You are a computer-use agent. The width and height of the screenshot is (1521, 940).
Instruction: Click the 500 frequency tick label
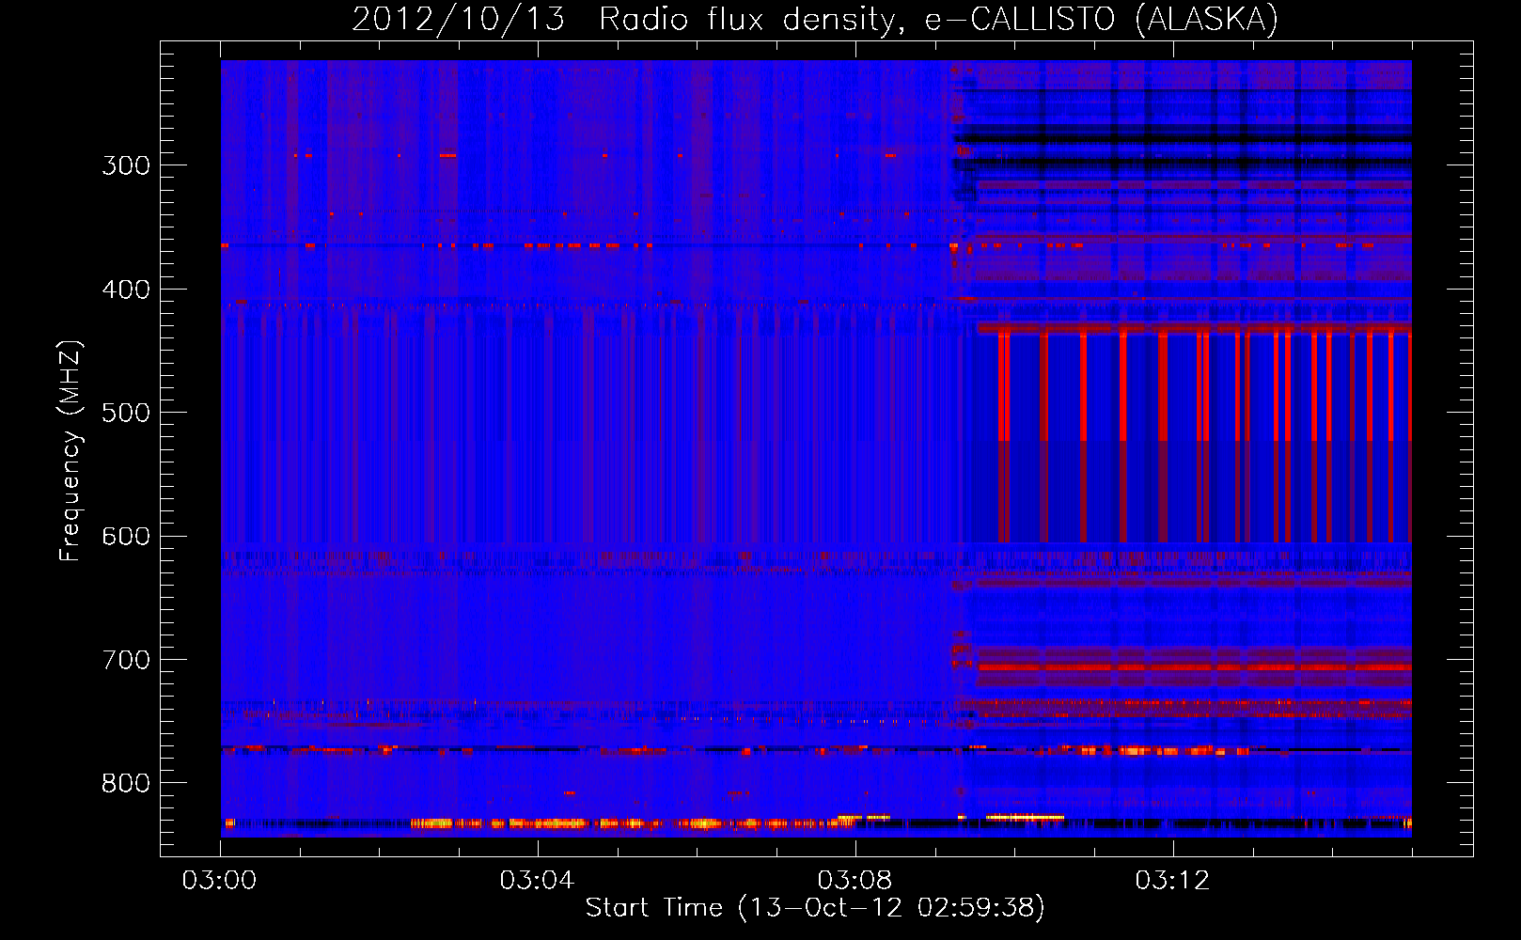(126, 413)
